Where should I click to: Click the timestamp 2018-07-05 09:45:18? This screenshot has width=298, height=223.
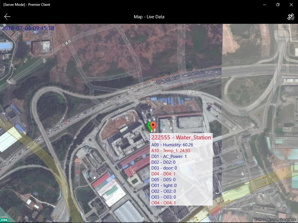point(28,28)
